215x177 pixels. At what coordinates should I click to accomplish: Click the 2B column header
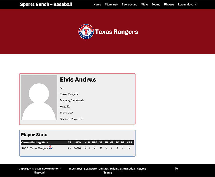(101, 142)
